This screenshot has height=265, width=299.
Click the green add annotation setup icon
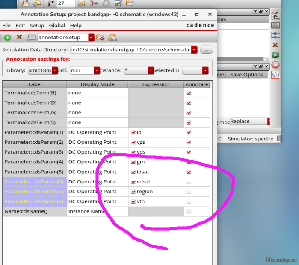tap(7, 37)
